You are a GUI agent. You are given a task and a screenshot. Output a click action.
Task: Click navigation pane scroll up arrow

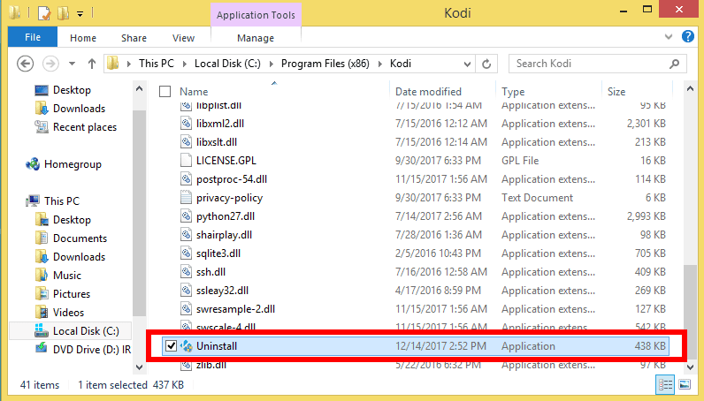pos(139,89)
